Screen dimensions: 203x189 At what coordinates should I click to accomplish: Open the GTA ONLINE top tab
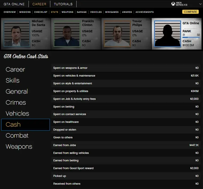tap(14, 4)
